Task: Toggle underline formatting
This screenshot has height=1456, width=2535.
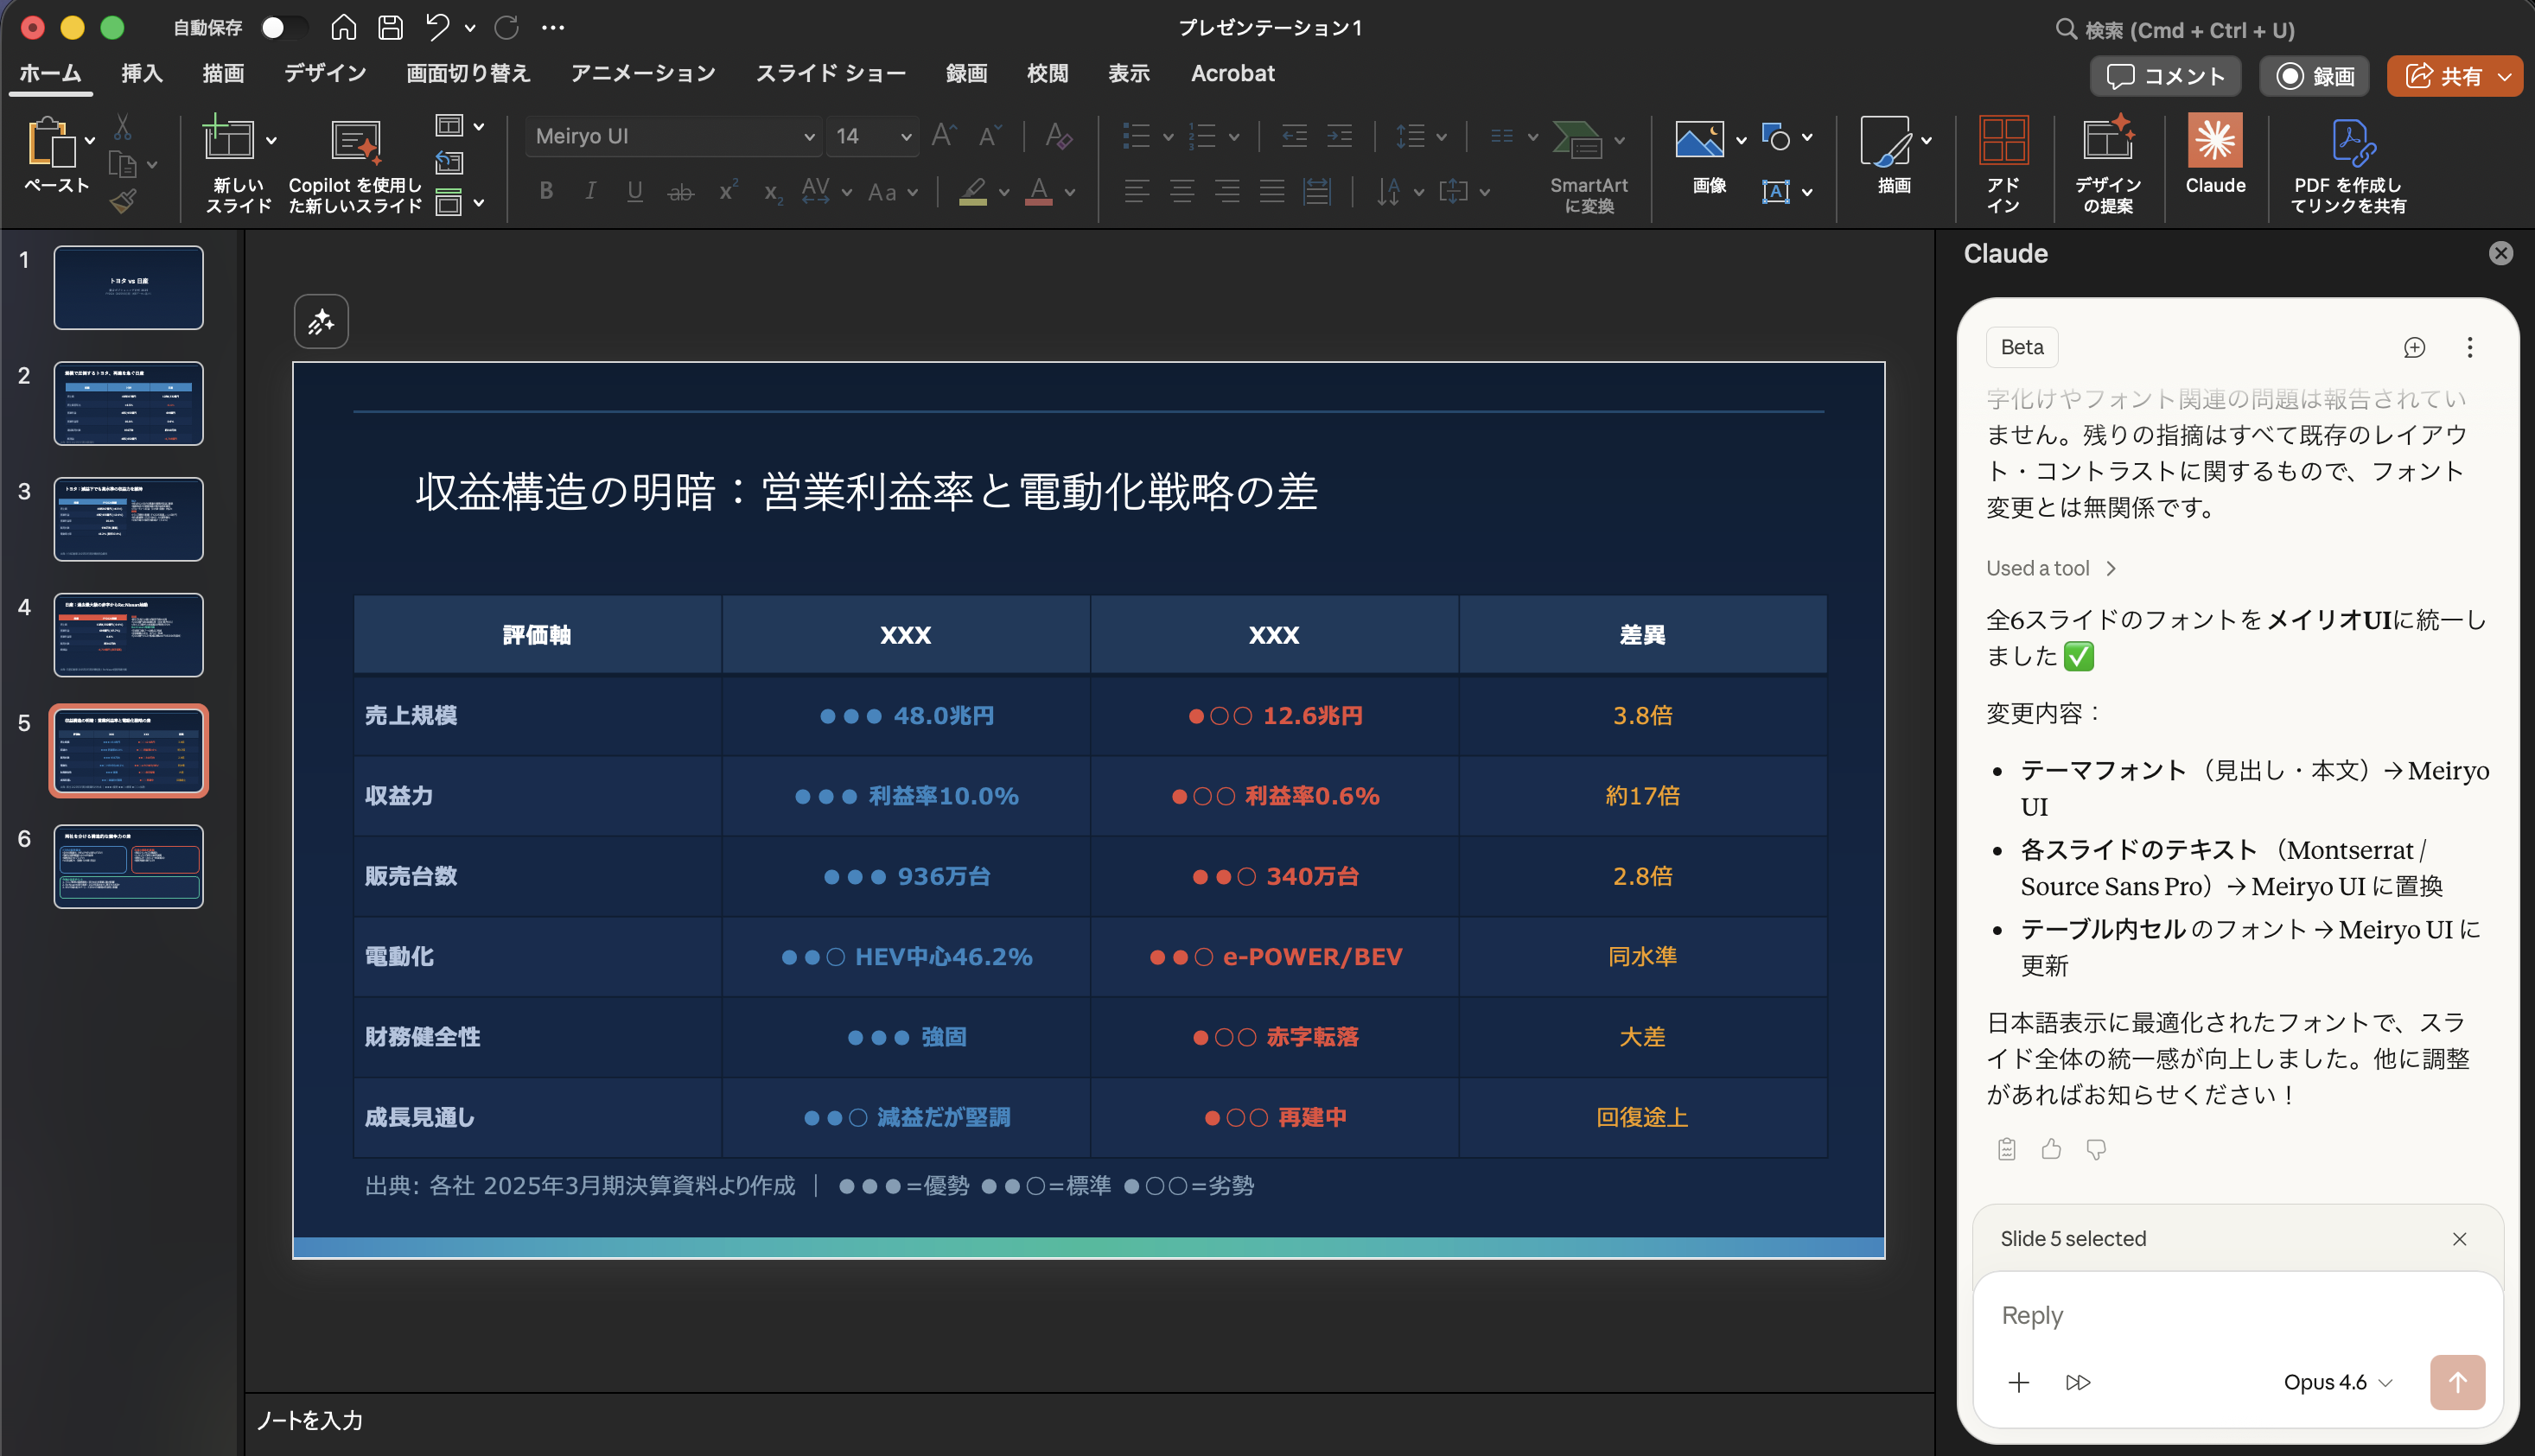Action: [x=635, y=191]
